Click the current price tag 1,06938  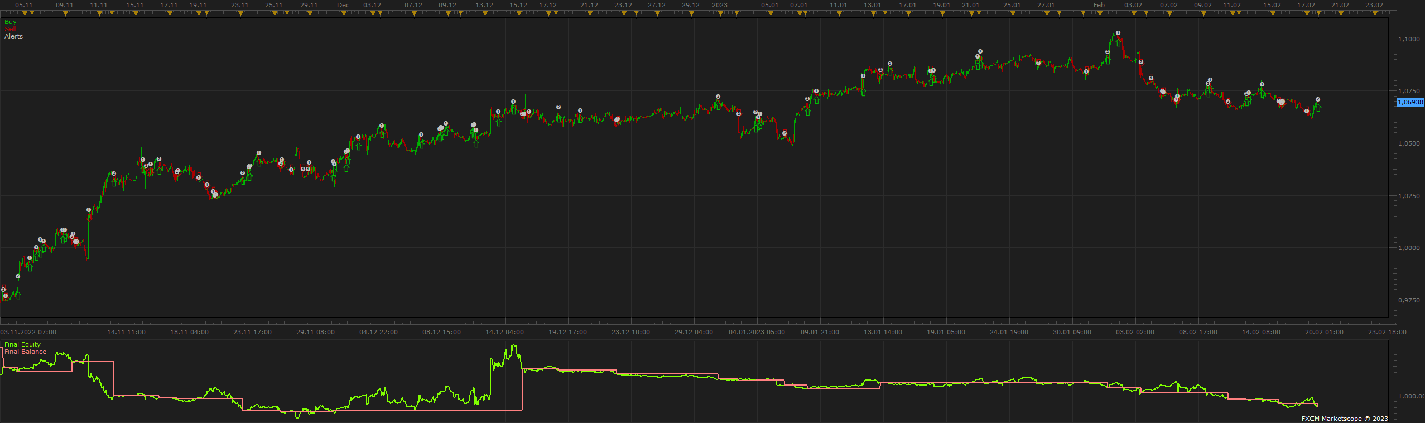point(1410,102)
